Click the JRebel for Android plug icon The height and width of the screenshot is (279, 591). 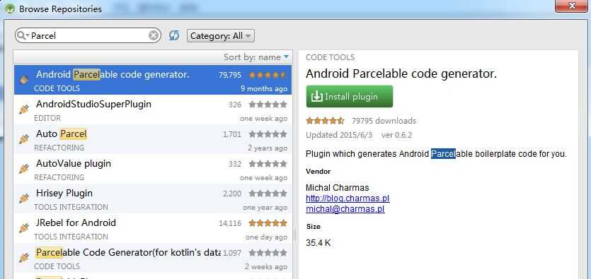click(x=24, y=228)
